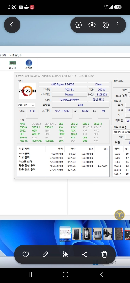Click the AM4 platform value

point(81,105)
